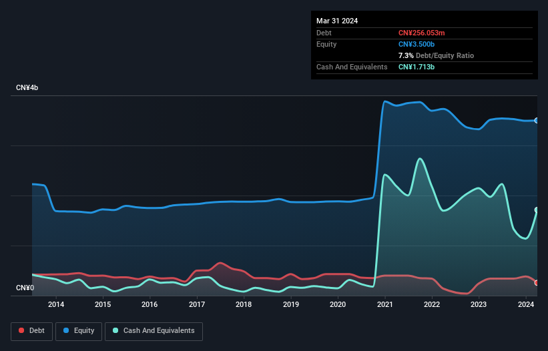Click the Equity row label in tooltip
Image resolution: width=548 pixels, height=351 pixels.
(x=326, y=44)
